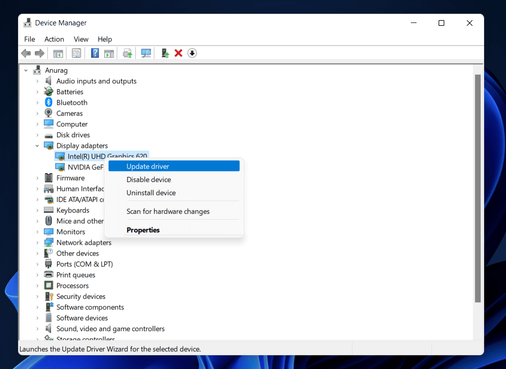Choose Disable device in the context menu
This screenshot has height=369, width=506.
point(149,180)
